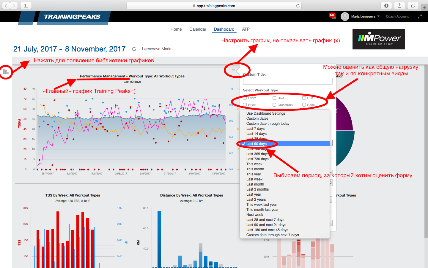Enable the Bike workout type checkbox
The width and height of the screenshot is (428, 268).
coord(274,98)
